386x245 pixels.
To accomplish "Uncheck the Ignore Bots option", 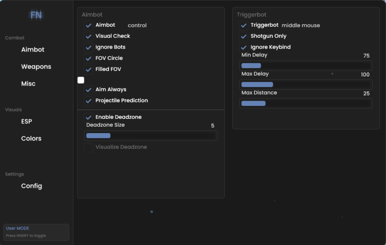I will (x=89, y=47).
